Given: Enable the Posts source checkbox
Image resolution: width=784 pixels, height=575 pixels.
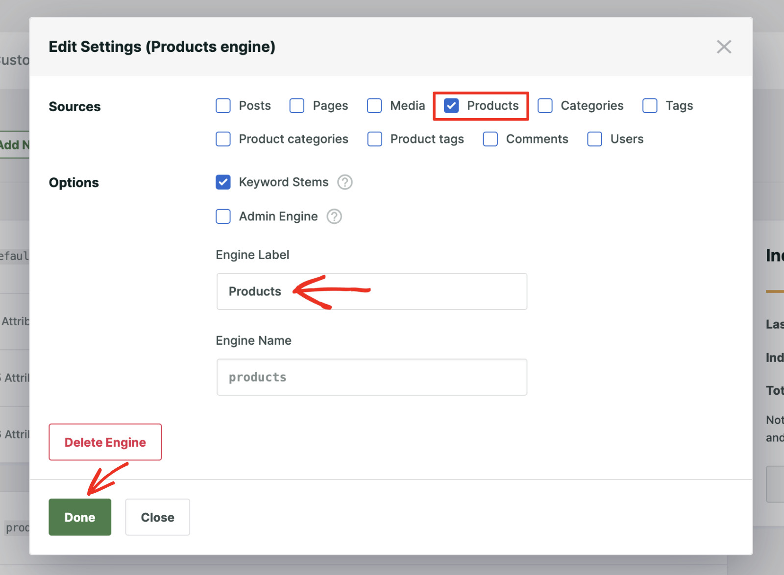Looking at the screenshot, I should (x=223, y=106).
